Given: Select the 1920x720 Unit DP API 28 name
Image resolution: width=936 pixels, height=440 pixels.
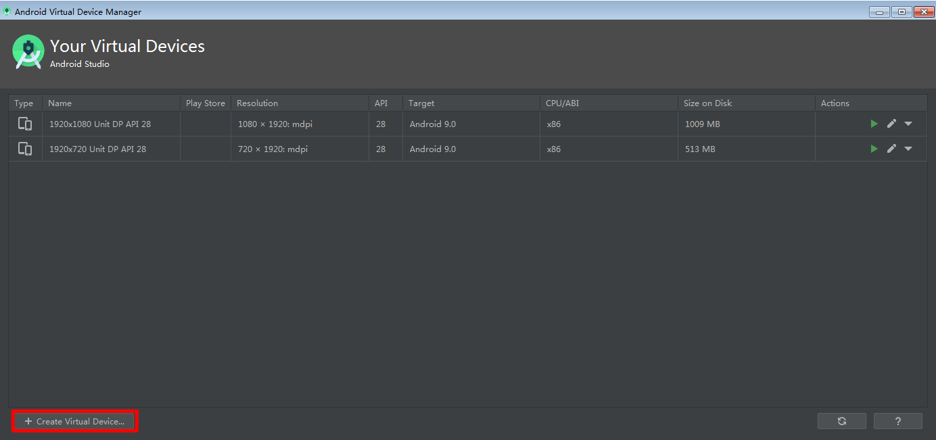Looking at the screenshot, I should 97,149.
